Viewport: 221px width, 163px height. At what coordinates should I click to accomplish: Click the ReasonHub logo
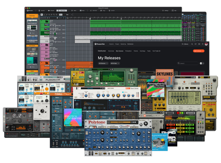coord(100,44)
